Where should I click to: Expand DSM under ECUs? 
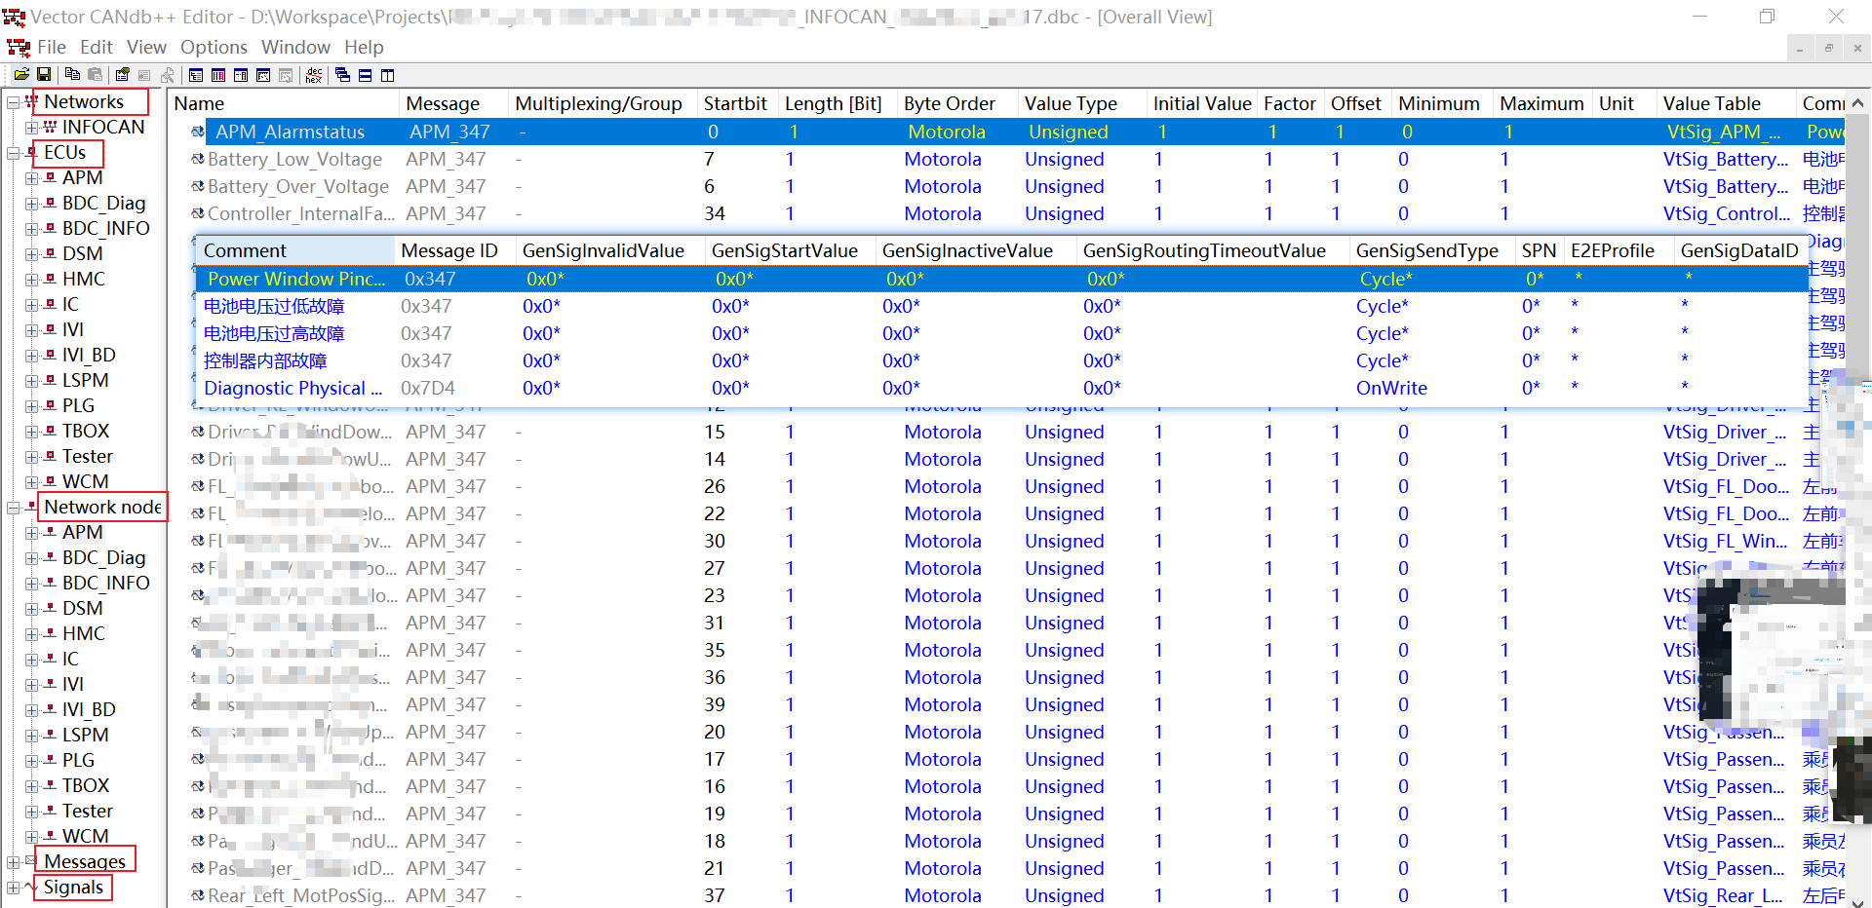point(32,254)
